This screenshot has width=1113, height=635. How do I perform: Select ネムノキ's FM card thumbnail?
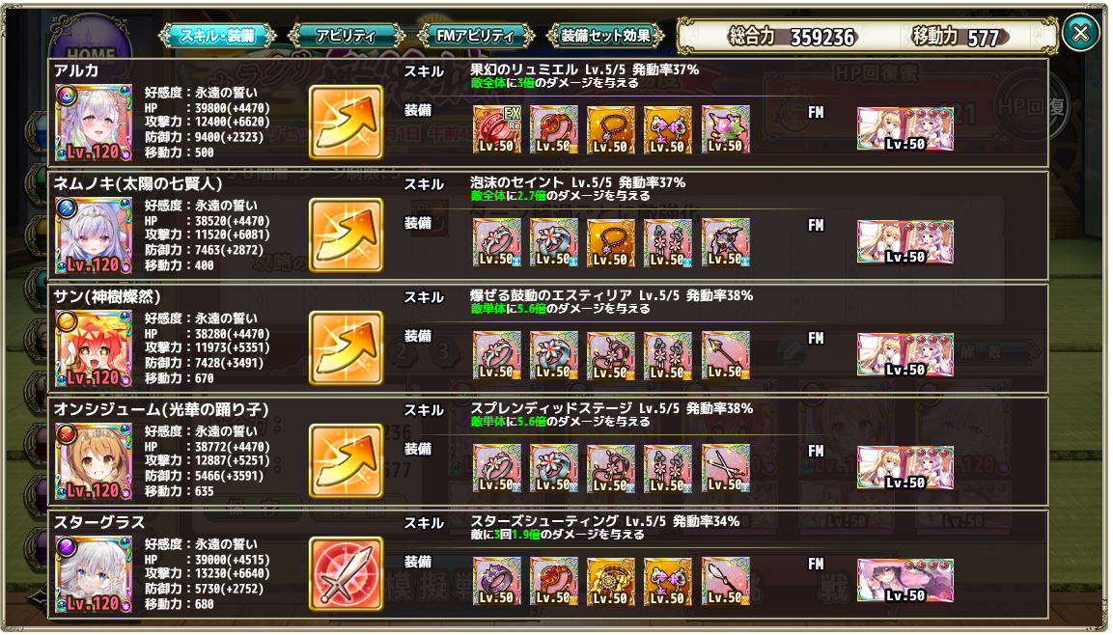905,242
